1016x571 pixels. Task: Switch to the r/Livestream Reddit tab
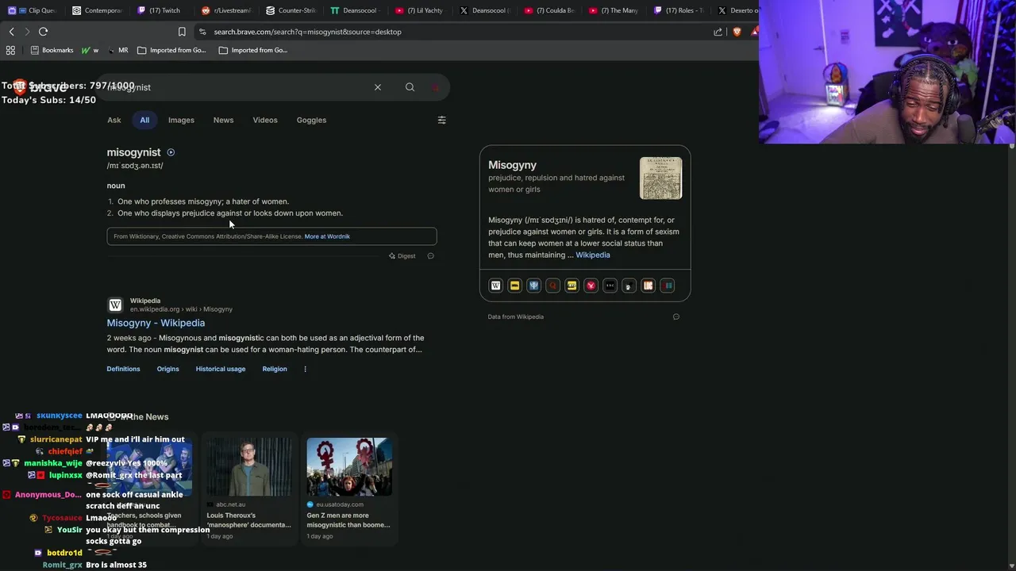coord(226,10)
